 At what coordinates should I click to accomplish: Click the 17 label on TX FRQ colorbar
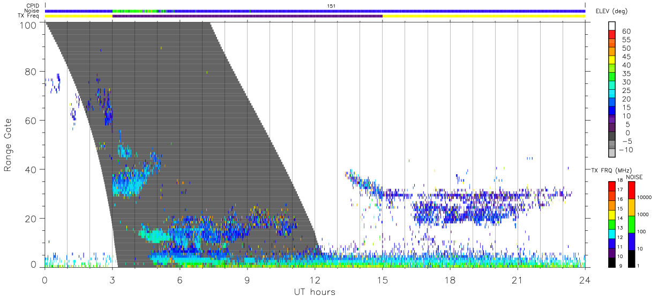coord(620,190)
